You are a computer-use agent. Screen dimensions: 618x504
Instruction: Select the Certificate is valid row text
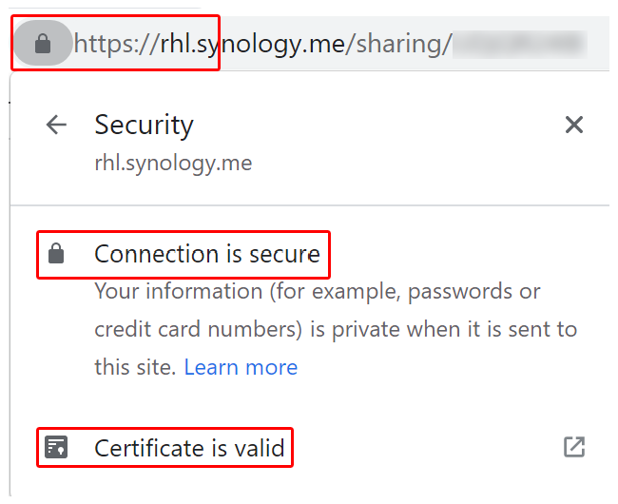pyautogui.click(x=189, y=448)
